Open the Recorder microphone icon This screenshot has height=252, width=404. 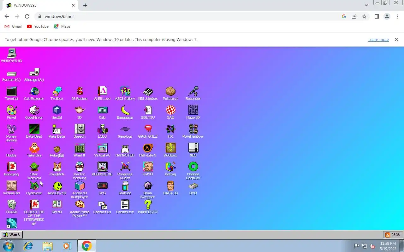tap(193, 94)
